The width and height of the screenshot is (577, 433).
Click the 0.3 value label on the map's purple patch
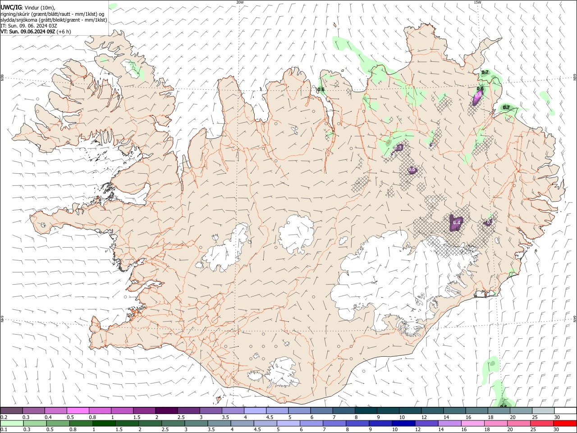click(398, 147)
